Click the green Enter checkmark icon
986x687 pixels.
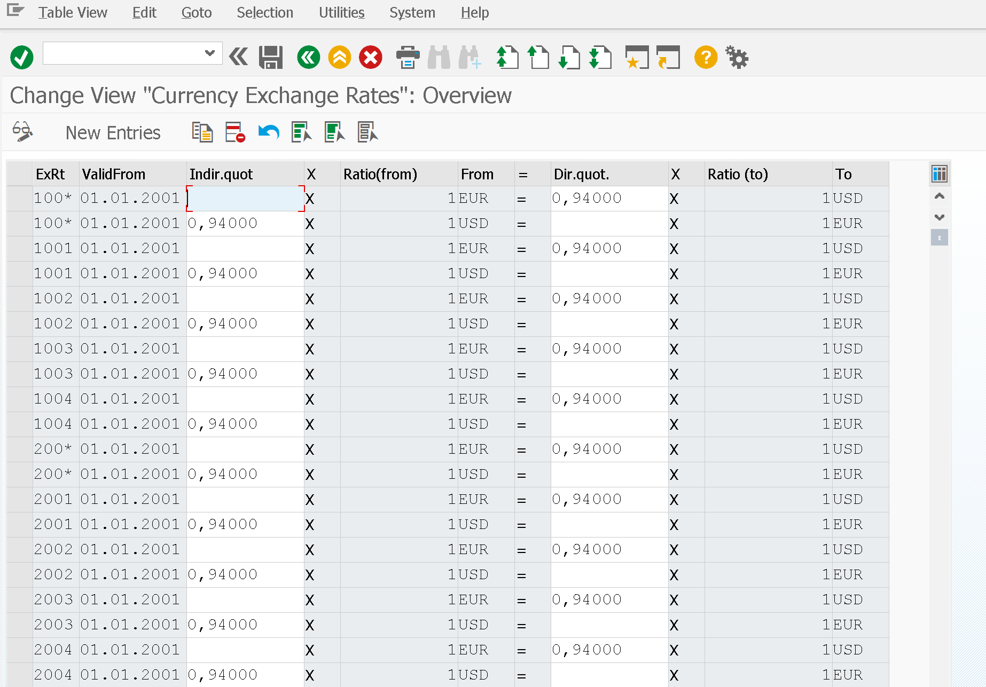22,57
